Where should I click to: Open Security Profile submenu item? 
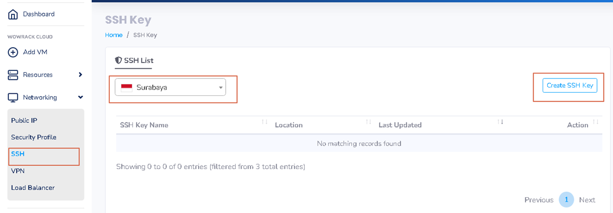point(33,137)
